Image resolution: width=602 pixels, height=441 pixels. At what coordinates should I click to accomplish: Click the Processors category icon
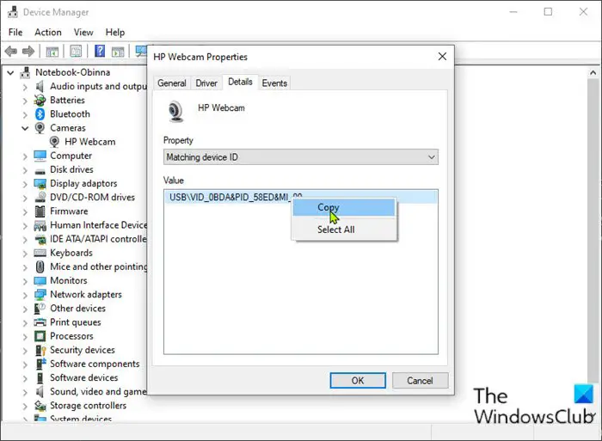pyautogui.click(x=40, y=336)
